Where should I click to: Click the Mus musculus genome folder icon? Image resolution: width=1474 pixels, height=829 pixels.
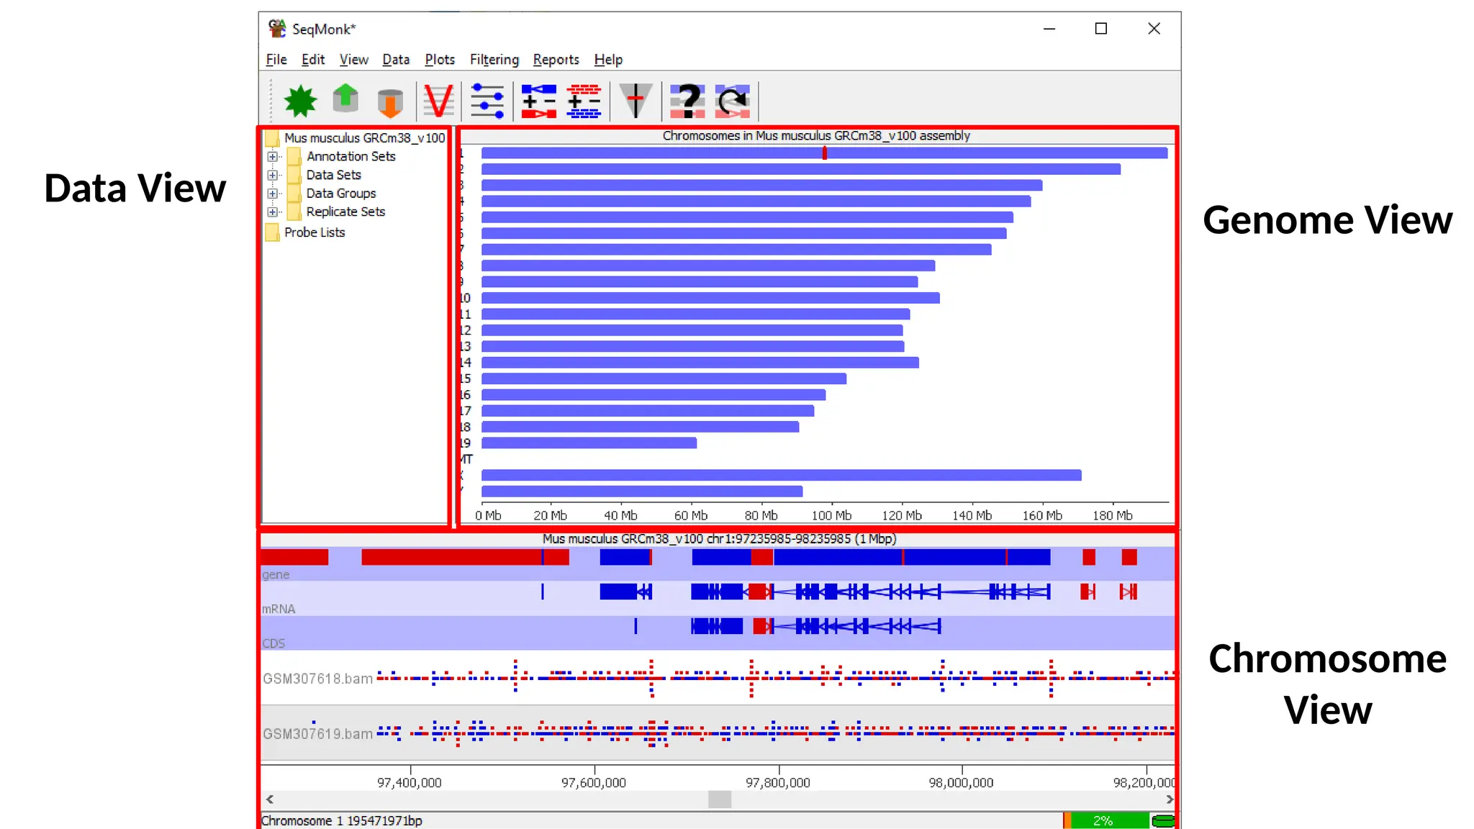click(272, 137)
